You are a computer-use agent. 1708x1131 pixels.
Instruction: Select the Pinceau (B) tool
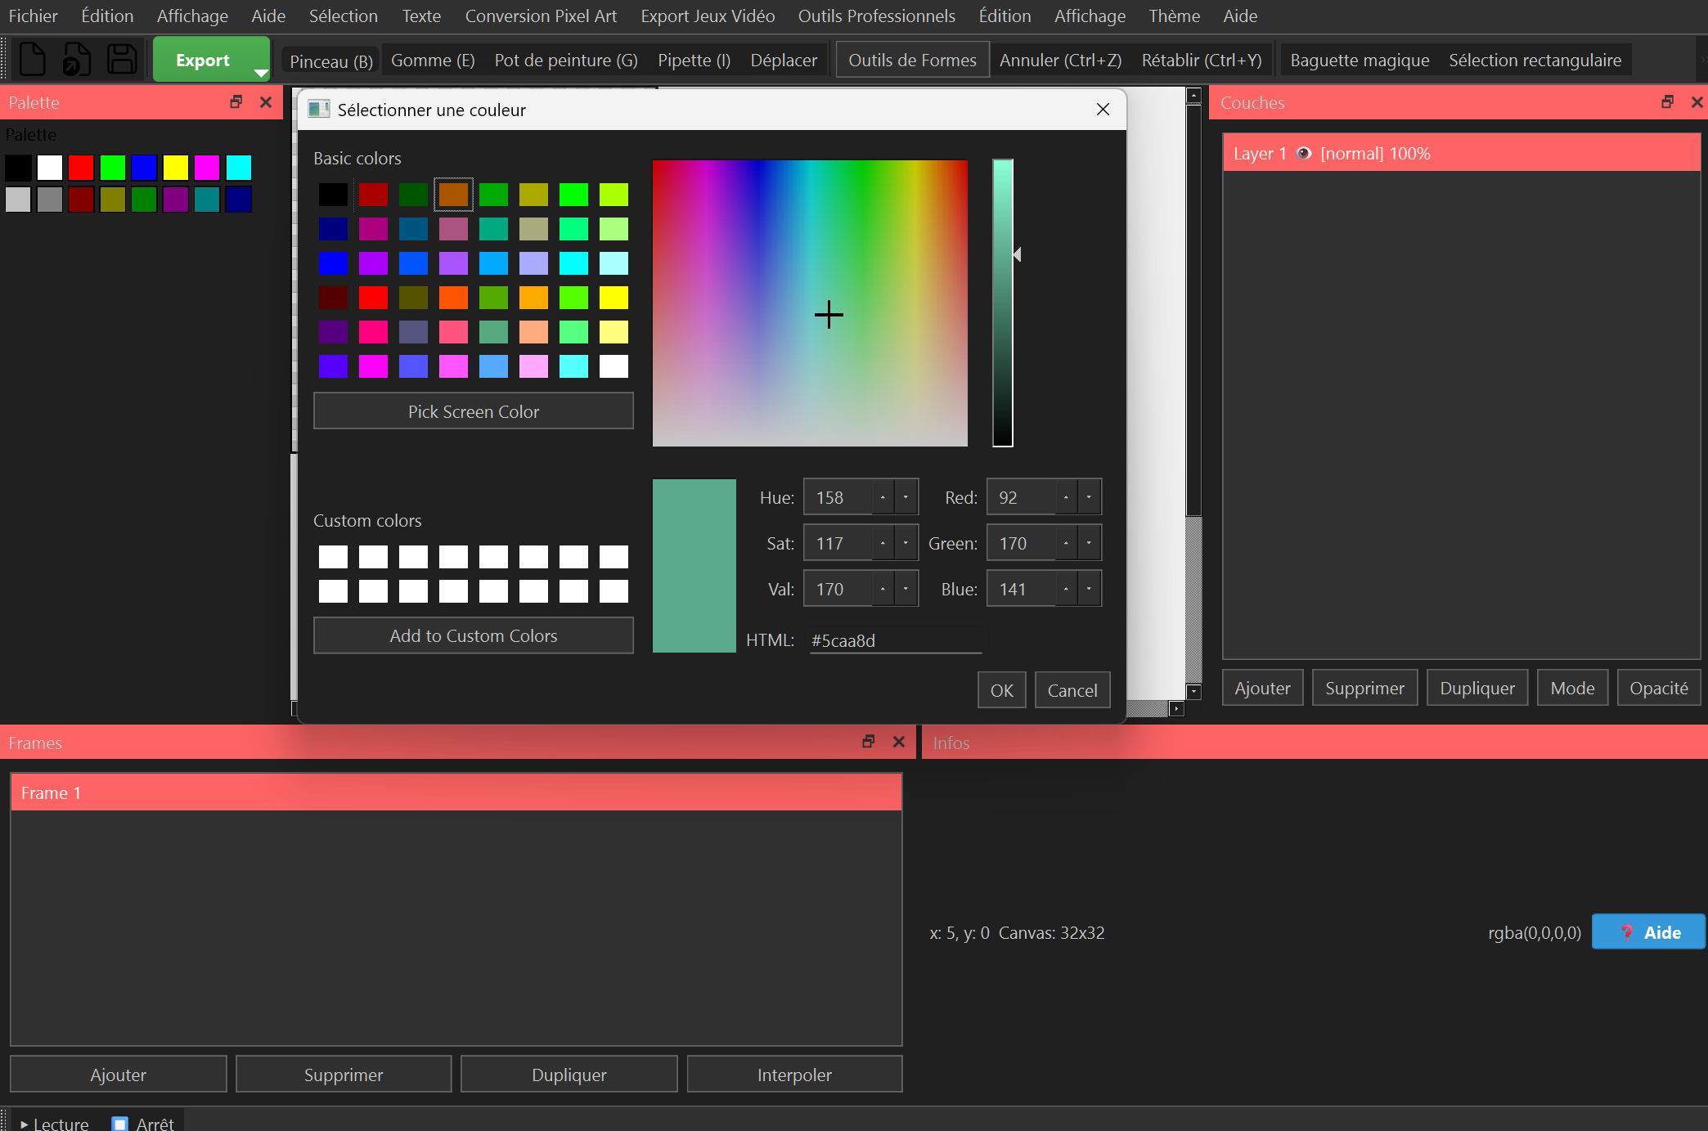331,61
